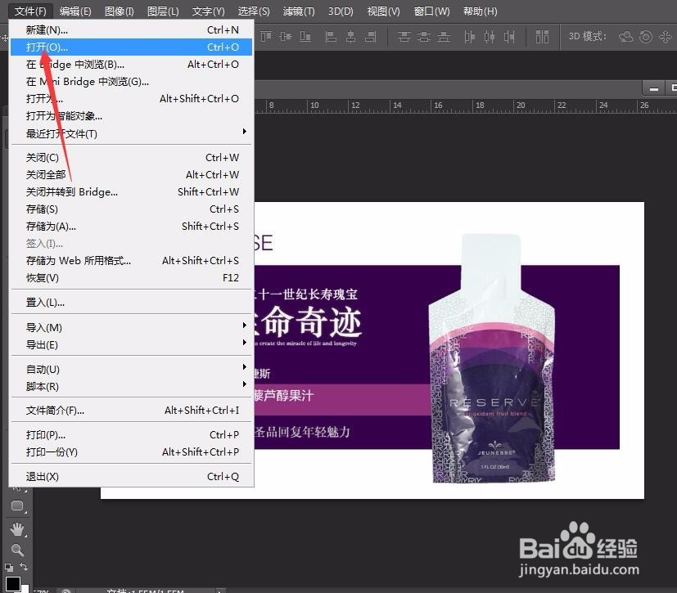Choose 退出(X) menu item
Image resolution: width=677 pixels, height=593 pixels.
coord(131,477)
